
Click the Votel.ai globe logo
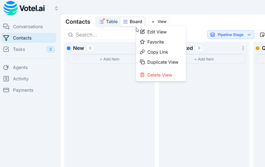[11, 8]
